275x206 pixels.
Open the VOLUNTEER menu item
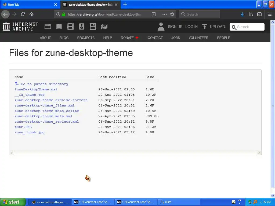pyautogui.click(x=198, y=38)
